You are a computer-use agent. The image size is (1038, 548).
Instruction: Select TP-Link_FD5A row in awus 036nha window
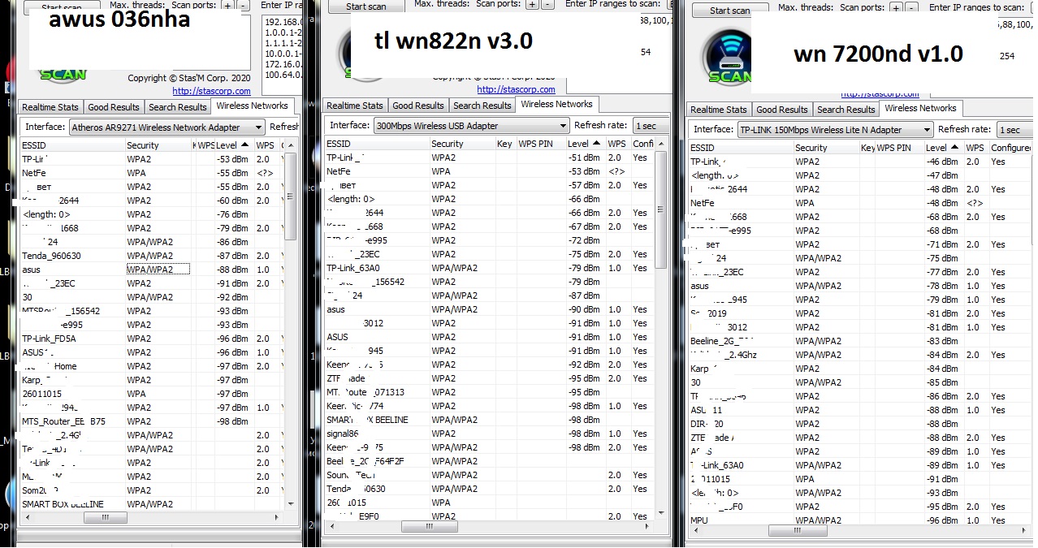[151, 339]
